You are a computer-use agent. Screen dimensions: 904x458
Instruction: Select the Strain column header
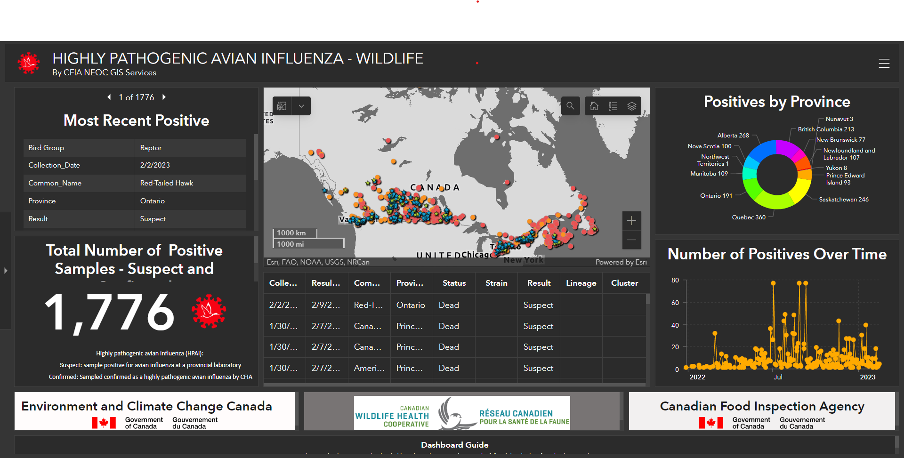496,283
